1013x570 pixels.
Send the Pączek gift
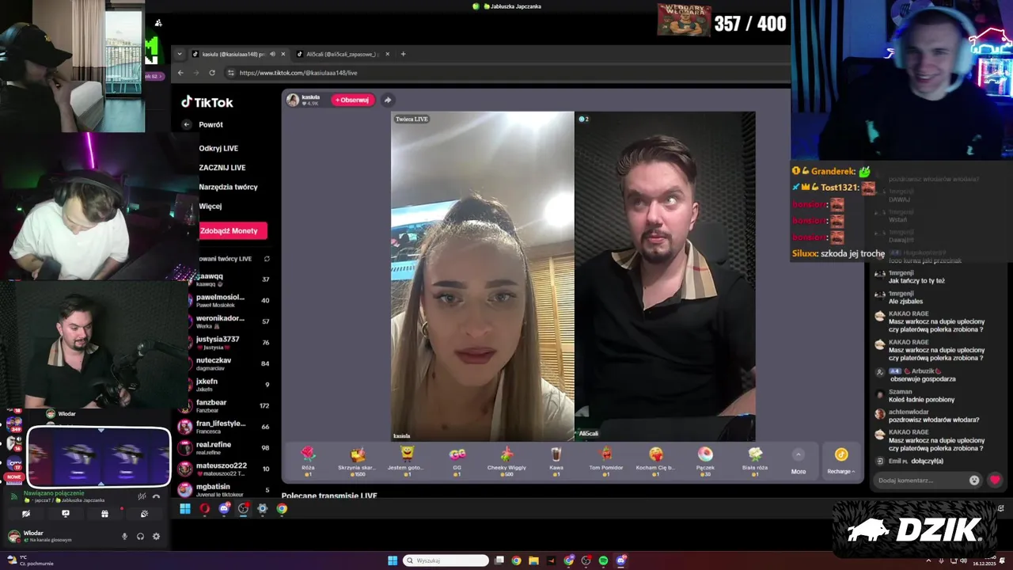[705, 459]
